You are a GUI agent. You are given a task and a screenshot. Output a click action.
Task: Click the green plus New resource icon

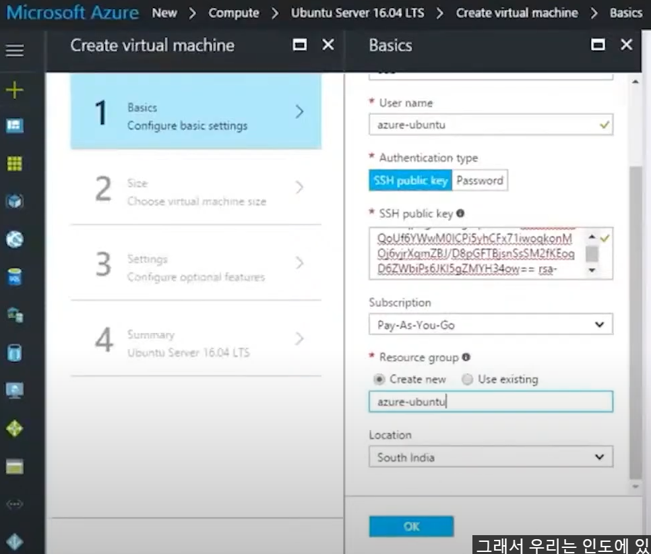click(15, 90)
